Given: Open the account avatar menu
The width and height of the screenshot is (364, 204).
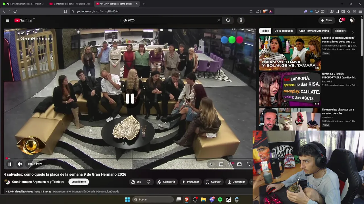Looking at the screenshot, I should [x=352, y=20].
